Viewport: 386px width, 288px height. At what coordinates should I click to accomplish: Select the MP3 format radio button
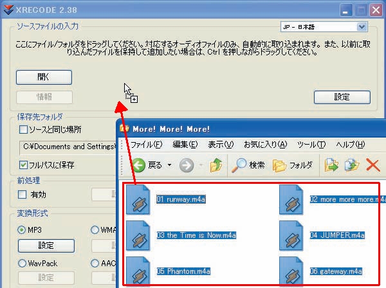(22, 230)
